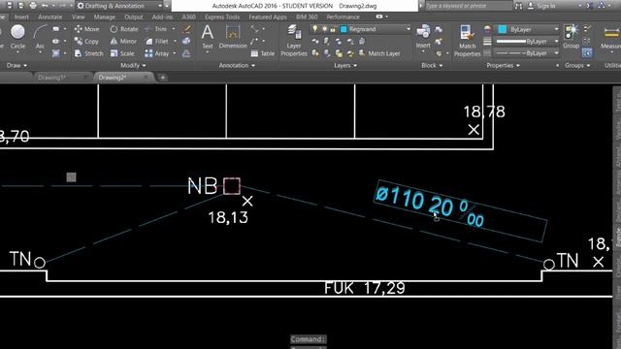Open the Insert ribbon tab
This screenshot has width=621, height=349.
click(21, 17)
